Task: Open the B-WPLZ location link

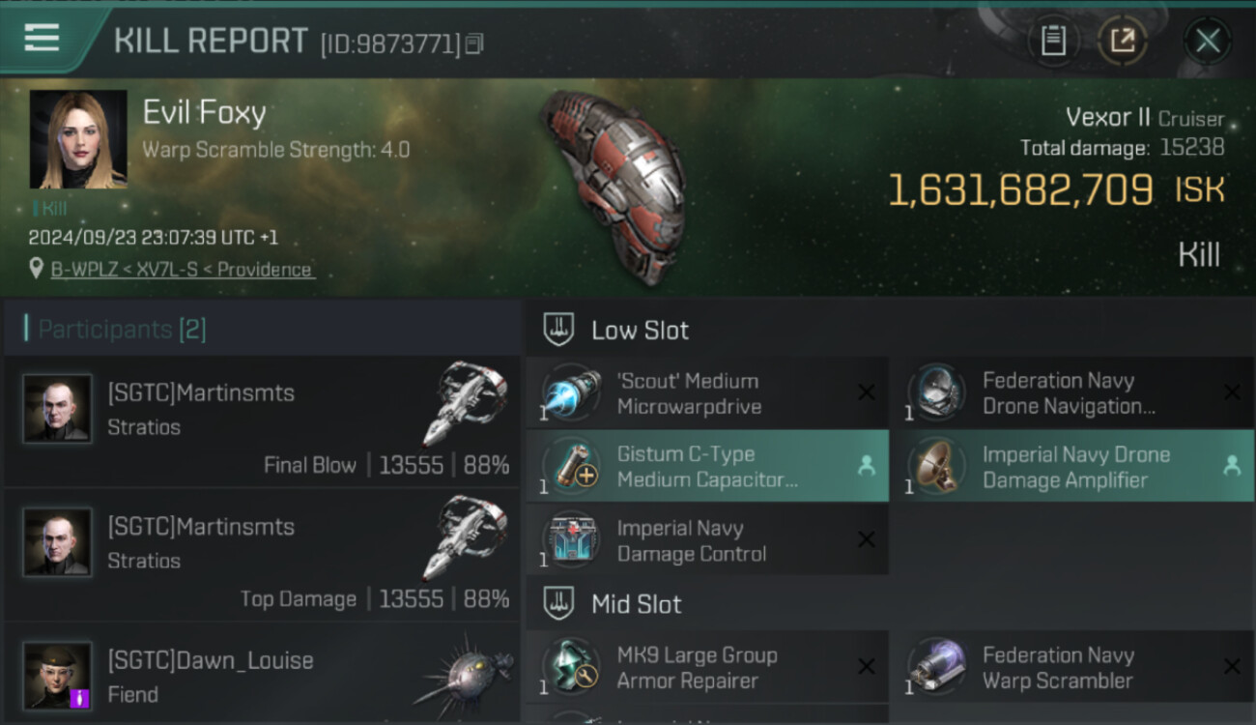Action: (x=183, y=270)
